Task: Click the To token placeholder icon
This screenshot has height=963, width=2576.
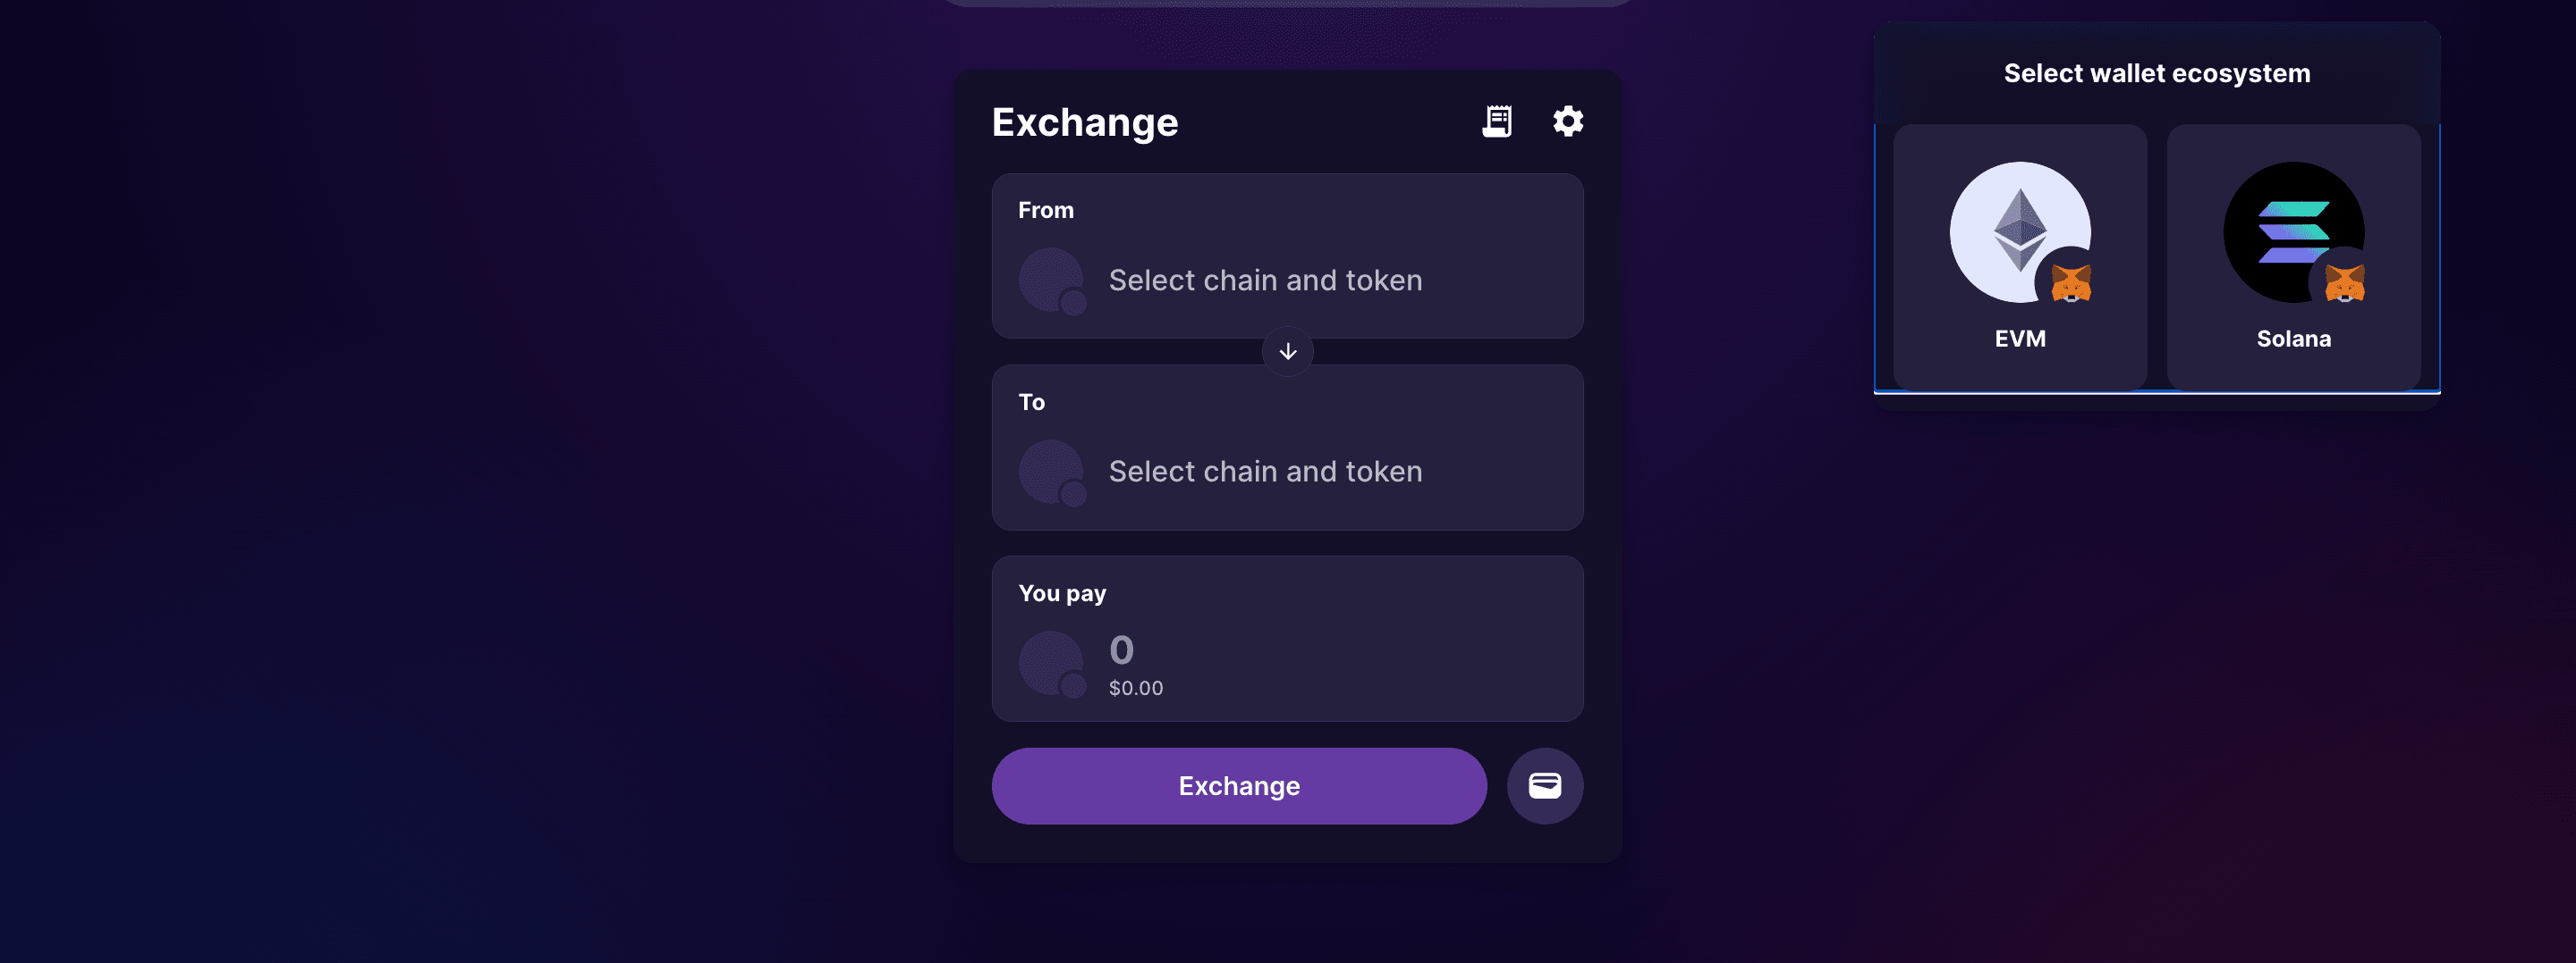Action: pos(1051,472)
